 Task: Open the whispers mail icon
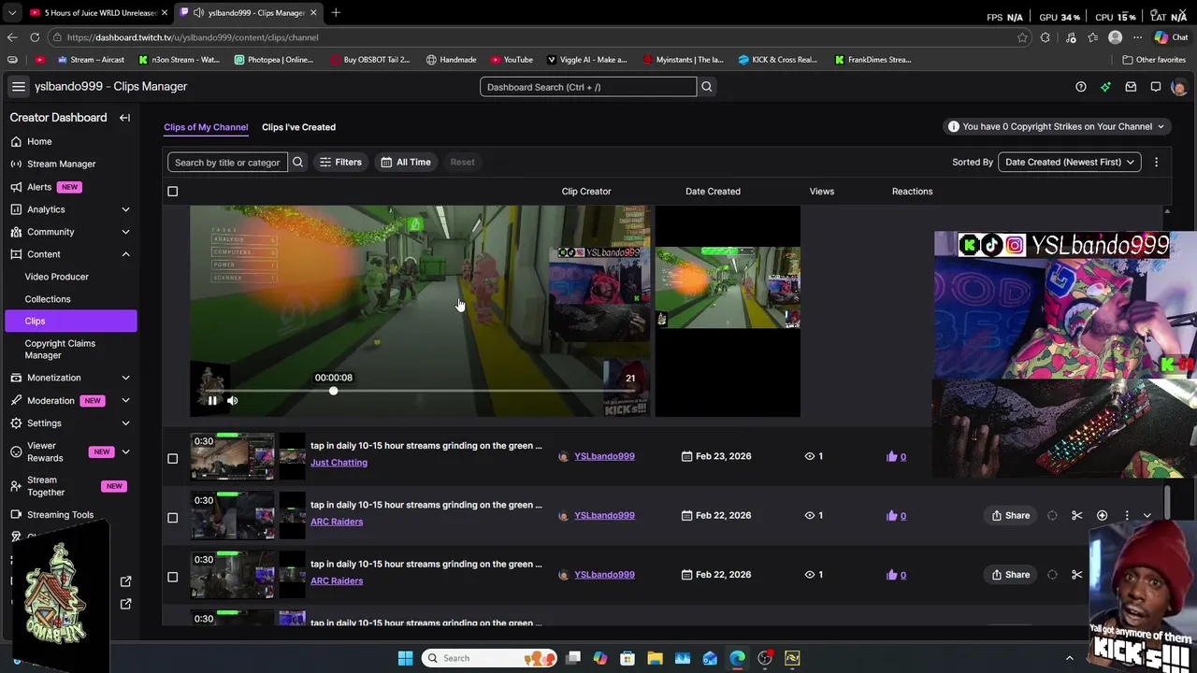tap(1131, 87)
